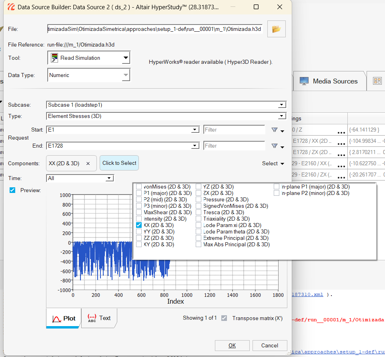Check Pressure (2D & 3D) component
This screenshot has width=385, height=357.
click(x=199, y=199)
